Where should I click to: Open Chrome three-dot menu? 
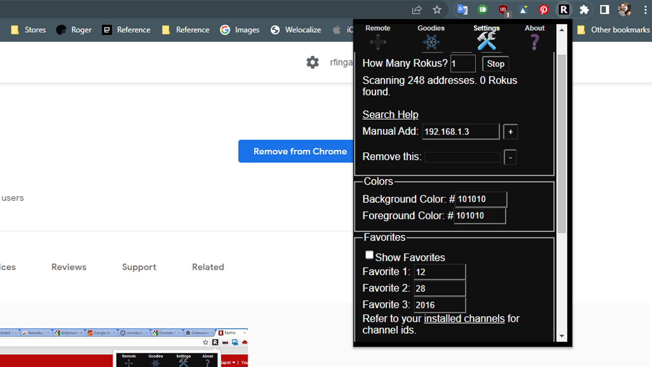tap(645, 10)
